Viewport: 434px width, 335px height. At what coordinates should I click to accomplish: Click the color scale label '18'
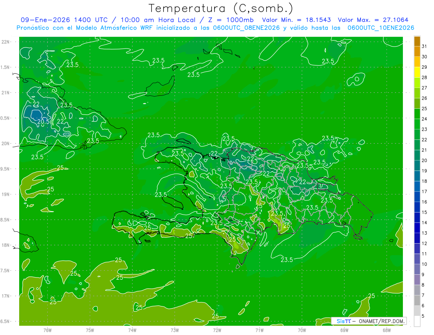pyautogui.click(x=425, y=181)
